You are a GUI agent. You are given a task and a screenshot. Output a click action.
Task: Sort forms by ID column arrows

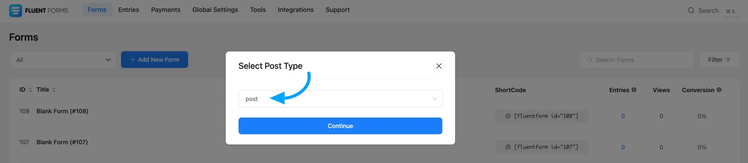coord(30,90)
